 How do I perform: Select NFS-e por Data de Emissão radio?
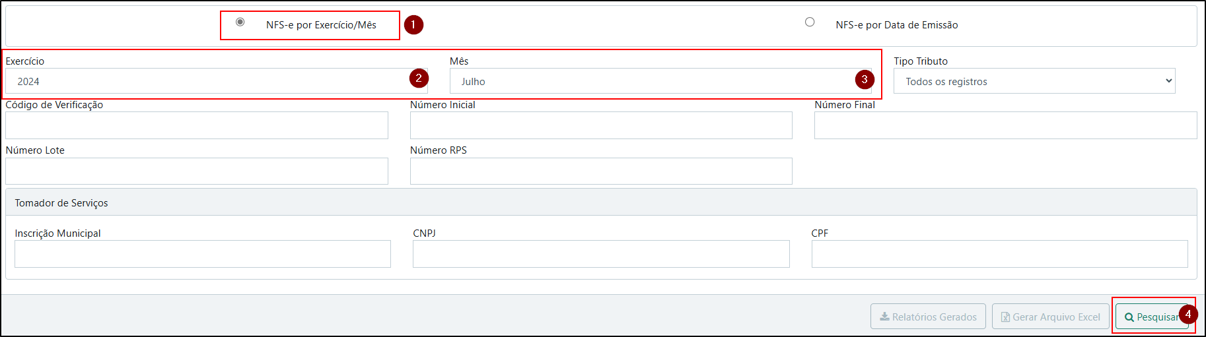click(810, 22)
